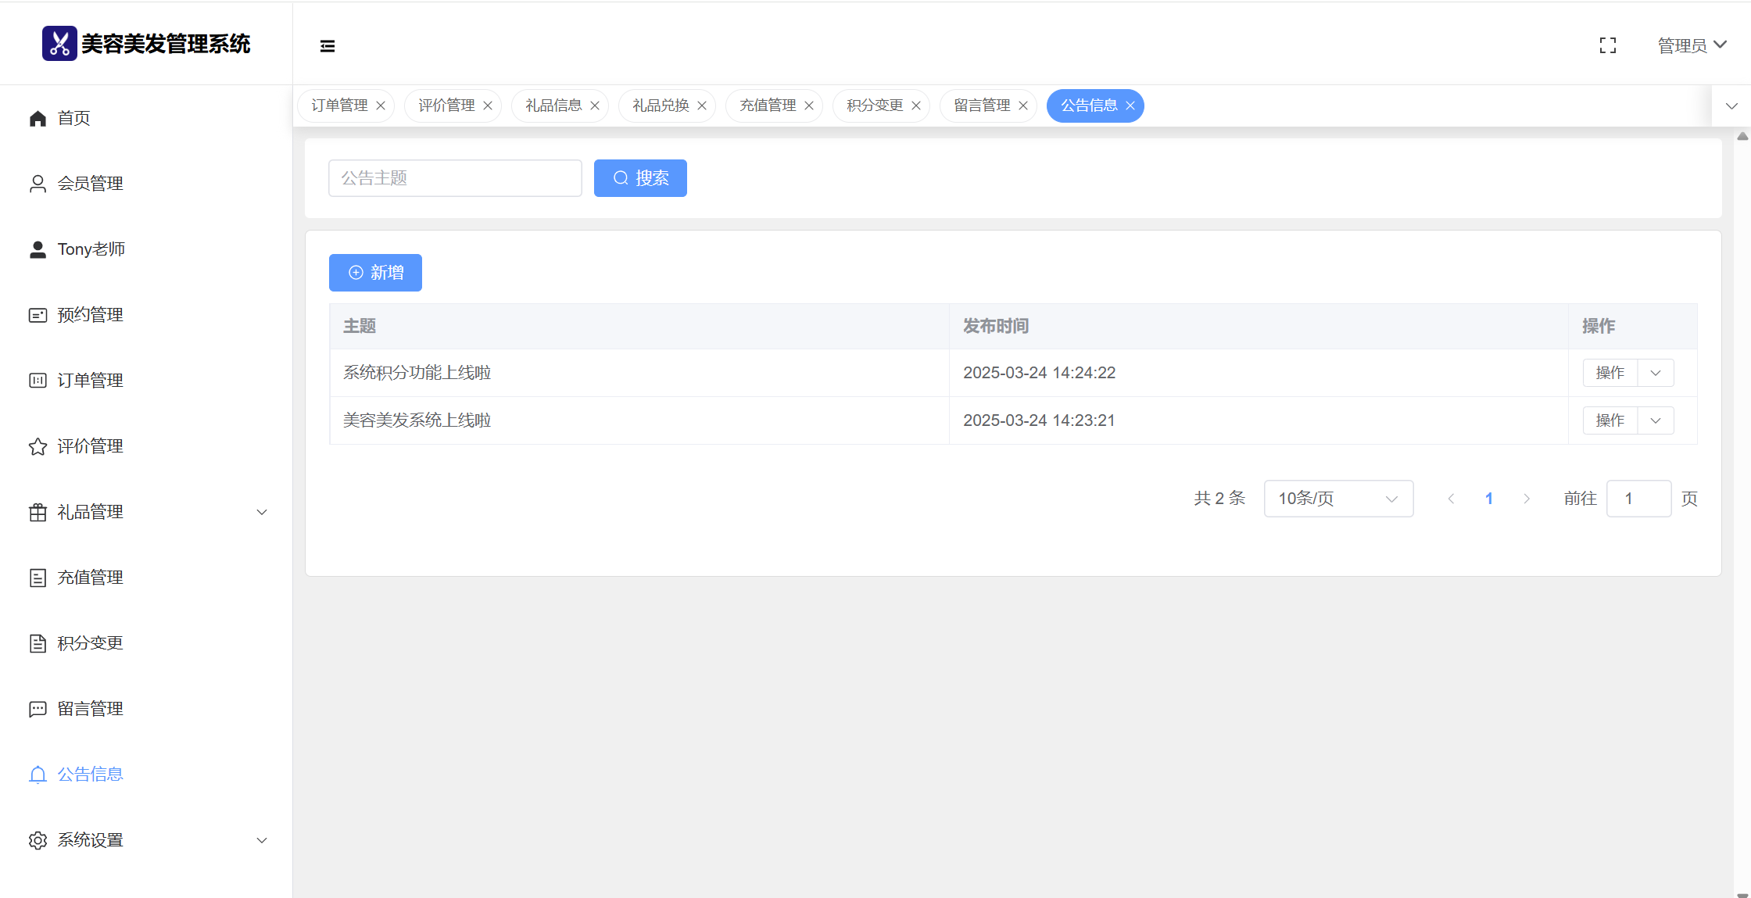Open 首页 home icon in sidebar
The width and height of the screenshot is (1751, 898).
click(38, 118)
